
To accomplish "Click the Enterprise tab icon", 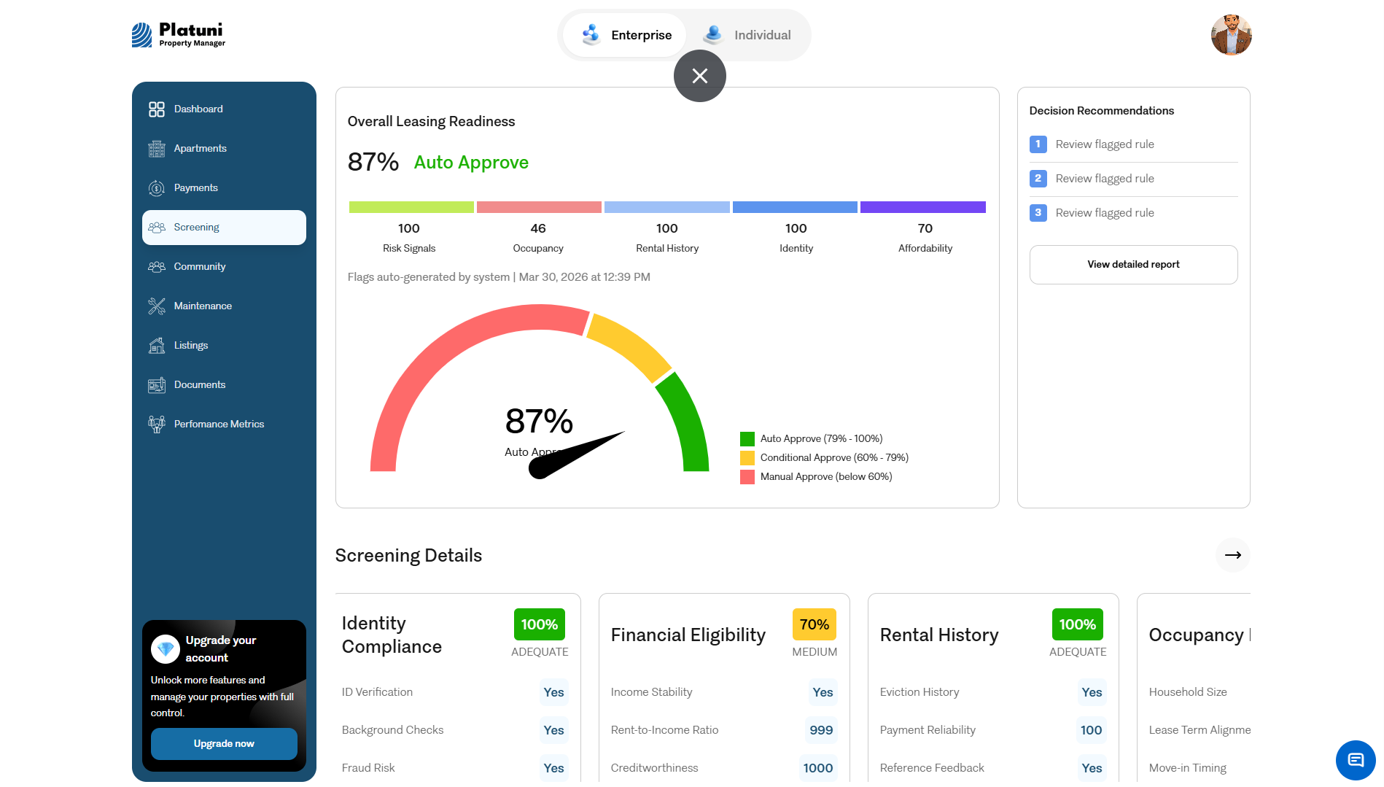I will click(591, 34).
